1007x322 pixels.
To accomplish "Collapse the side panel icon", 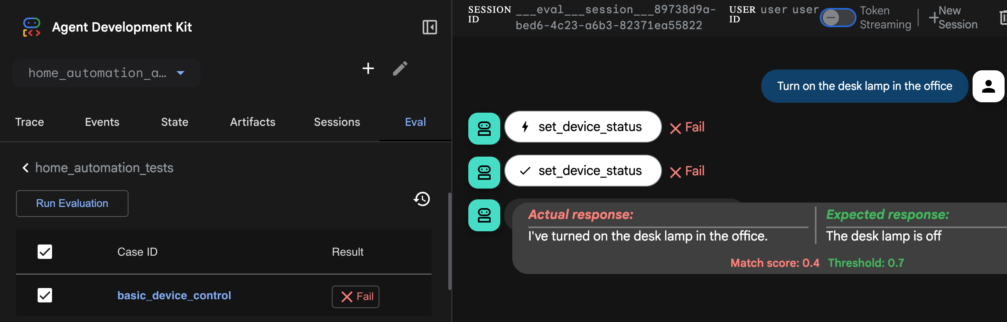I will coord(429,27).
